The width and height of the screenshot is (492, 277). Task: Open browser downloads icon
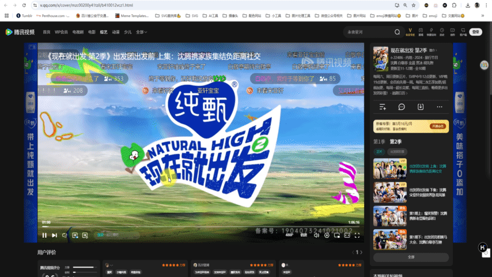468,5
